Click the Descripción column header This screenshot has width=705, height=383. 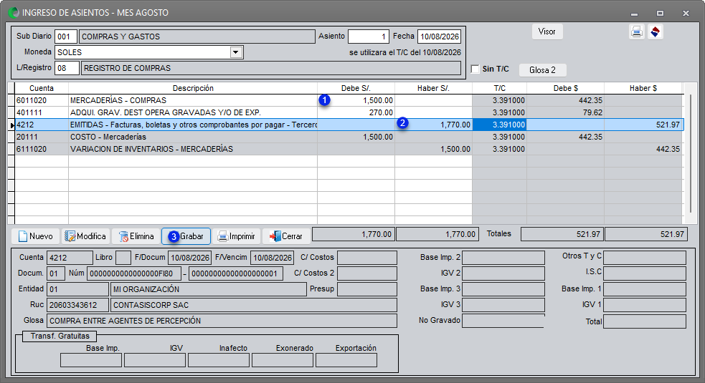[193, 89]
